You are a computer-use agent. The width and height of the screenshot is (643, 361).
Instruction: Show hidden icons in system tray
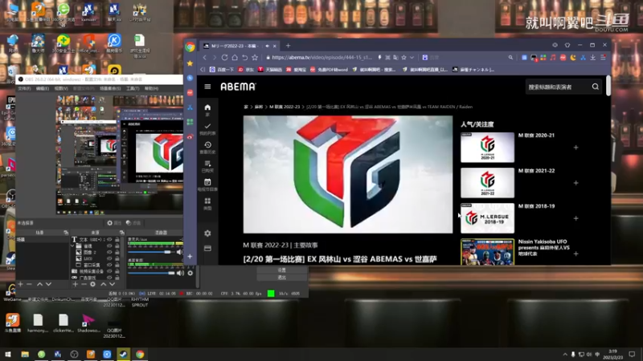tap(565, 355)
